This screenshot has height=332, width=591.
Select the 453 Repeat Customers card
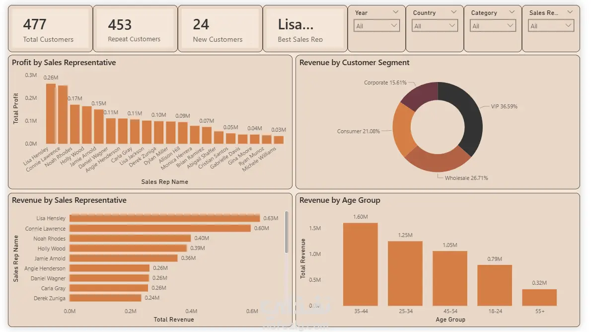pos(135,29)
